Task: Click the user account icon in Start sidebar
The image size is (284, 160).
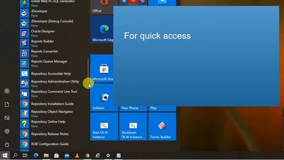Action: (7, 91)
